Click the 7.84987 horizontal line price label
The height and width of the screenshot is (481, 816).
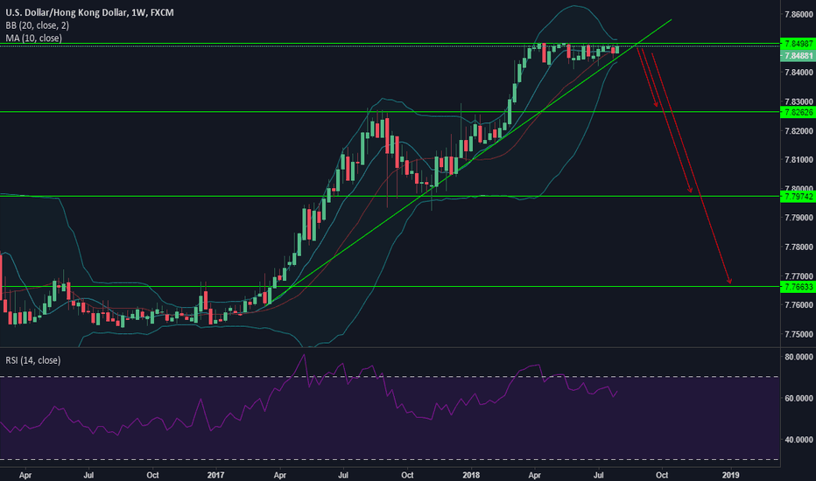(x=798, y=44)
